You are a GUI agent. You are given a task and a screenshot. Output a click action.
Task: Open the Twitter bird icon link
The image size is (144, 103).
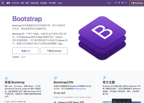point(119,3)
